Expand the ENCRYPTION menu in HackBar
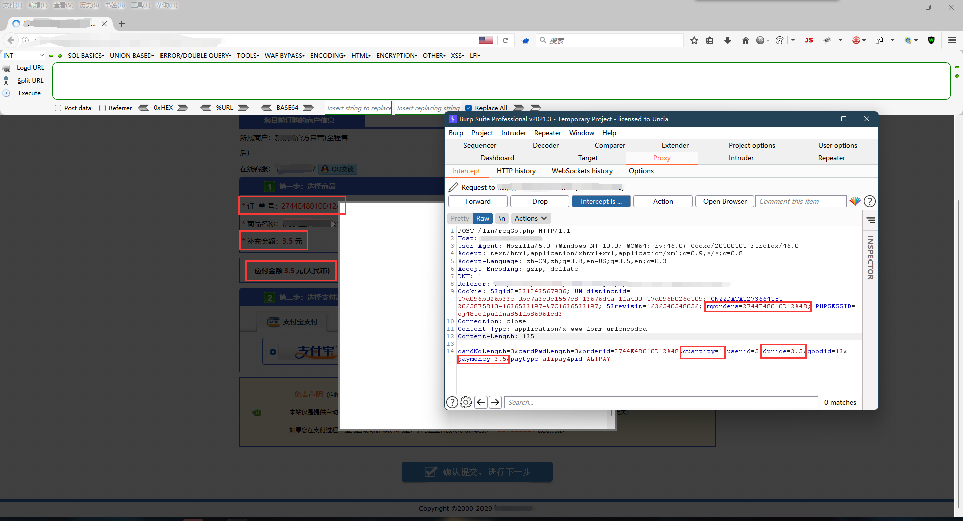This screenshot has height=521, width=963. tap(397, 56)
